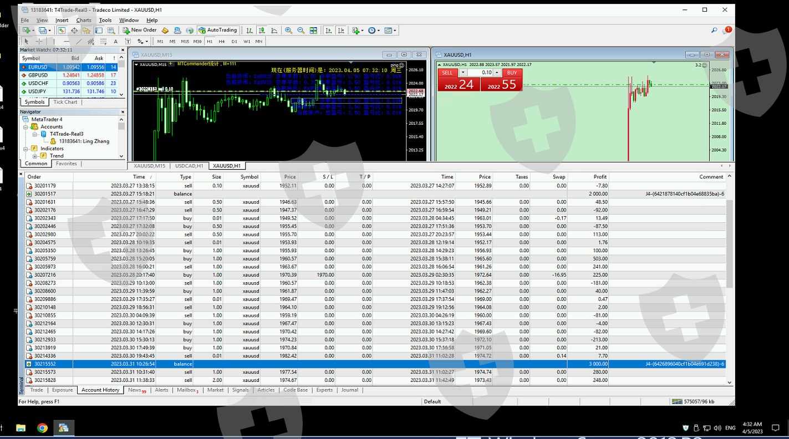Screen dimensions: 789x439
Task: Select the draw Text tool (A icon)
Action: 115,42
